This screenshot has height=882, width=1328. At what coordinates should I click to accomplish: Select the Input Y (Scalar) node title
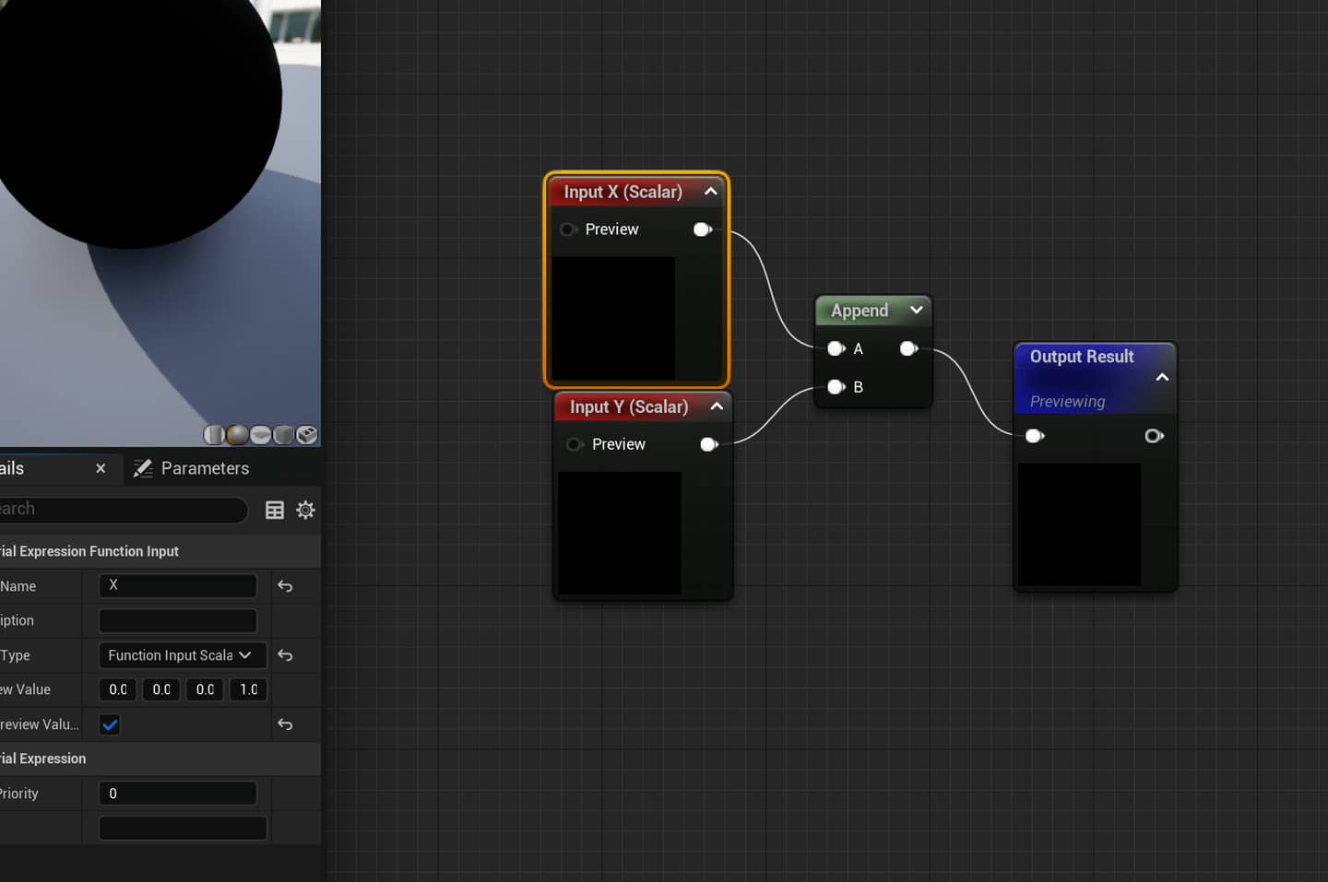tap(629, 406)
